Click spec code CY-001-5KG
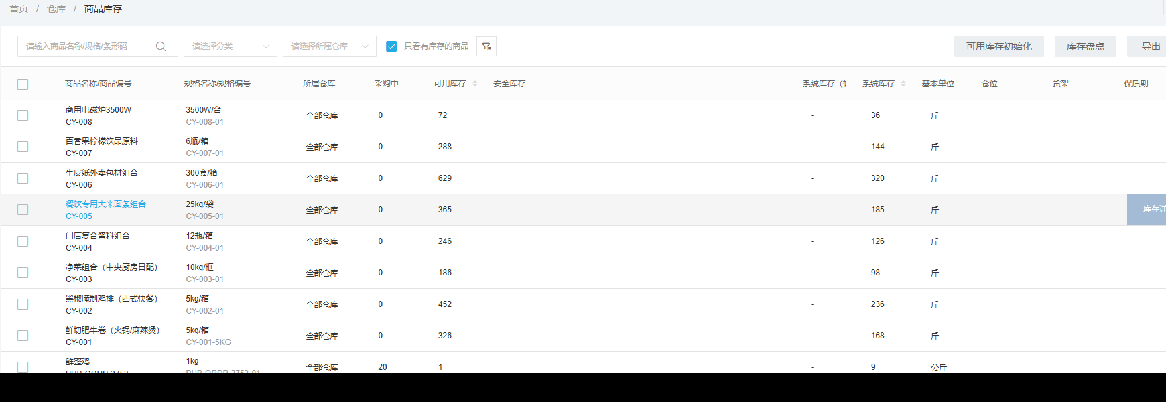Viewport: 1166px width, 402px height. [x=208, y=342]
